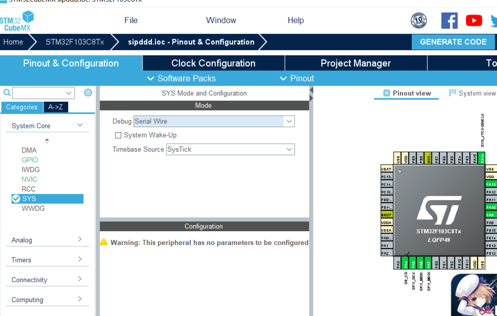Select GPIO in System Core

tap(30, 160)
